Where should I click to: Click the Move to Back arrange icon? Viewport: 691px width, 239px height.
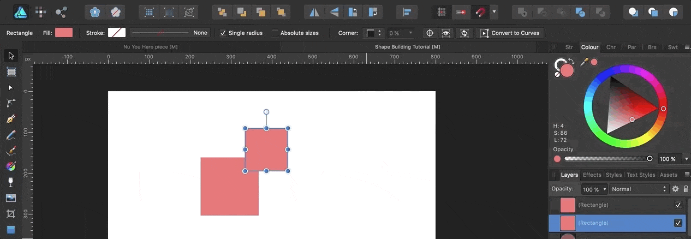[222, 11]
